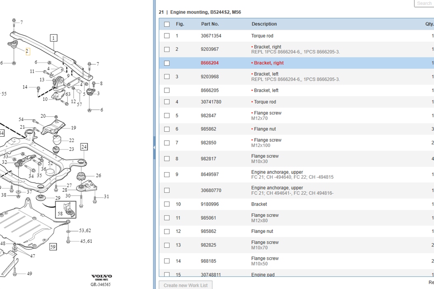This screenshot has width=434, height=289.
Task: Click the REPL note under Bracket, right
Action: [x=296, y=52]
